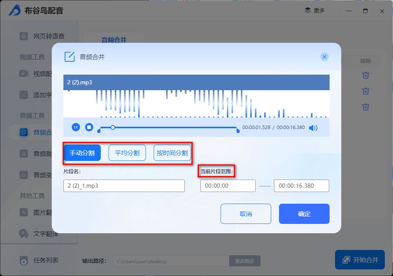Confirm the split with 确定
Screen dimensions: 393x276
304,213
